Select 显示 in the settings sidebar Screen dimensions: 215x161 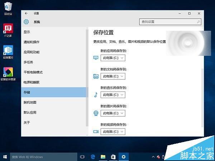(x=54, y=32)
